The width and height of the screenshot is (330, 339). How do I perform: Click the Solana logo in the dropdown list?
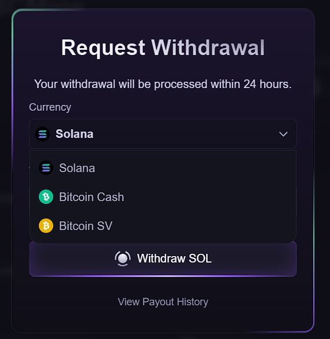click(46, 168)
